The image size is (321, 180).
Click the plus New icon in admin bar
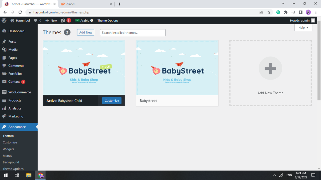tap(47, 20)
